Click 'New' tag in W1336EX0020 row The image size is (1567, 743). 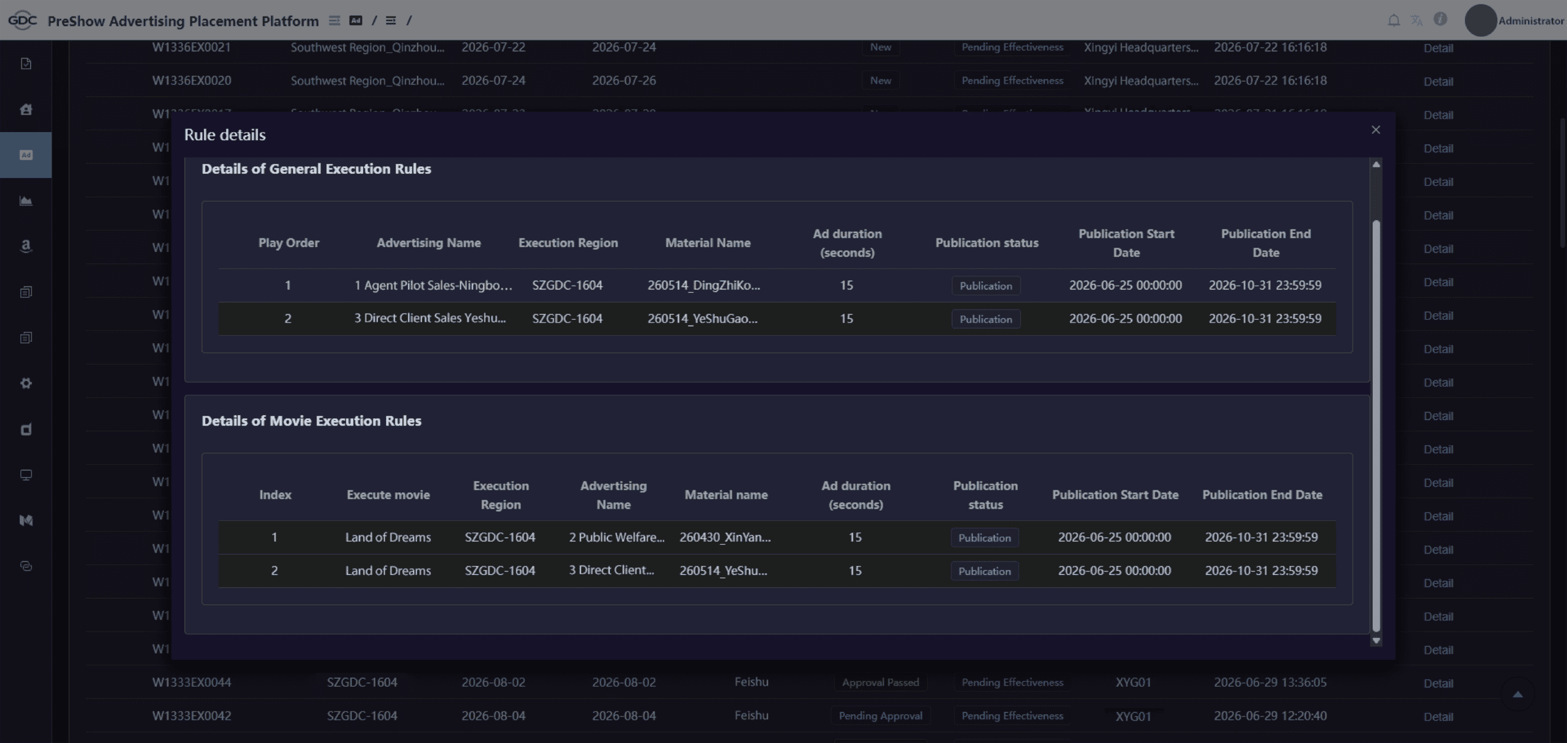(x=880, y=80)
